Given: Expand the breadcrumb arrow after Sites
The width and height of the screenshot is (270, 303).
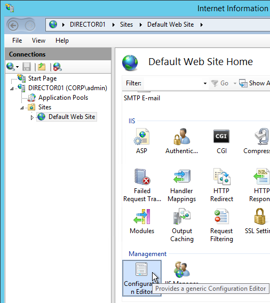Looking at the screenshot, I should 141,25.
